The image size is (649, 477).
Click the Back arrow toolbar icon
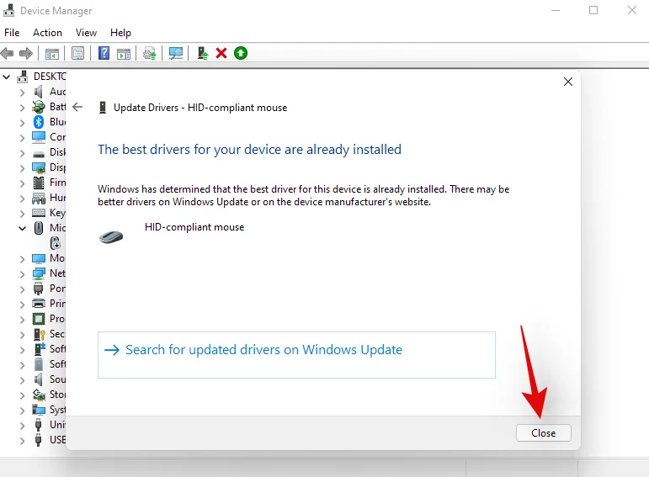tap(8, 53)
